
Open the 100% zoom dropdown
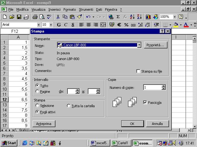(175, 17)
